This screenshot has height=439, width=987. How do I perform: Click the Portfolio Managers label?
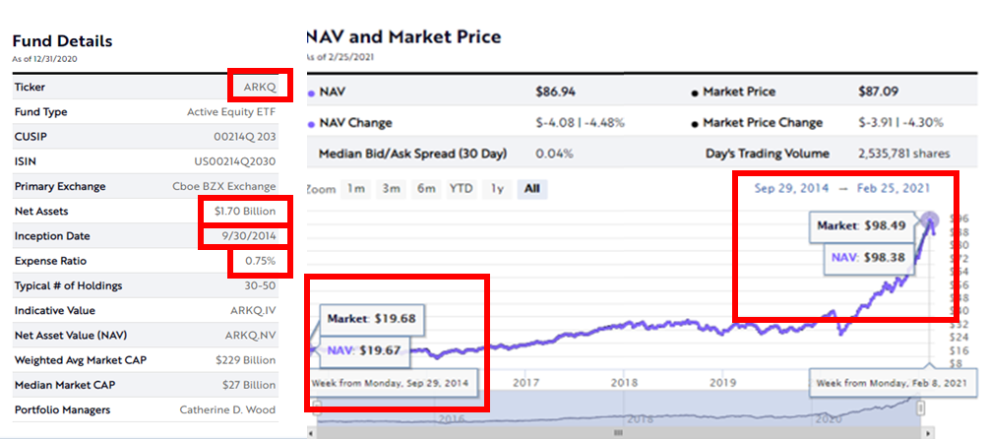click(62, 410)
